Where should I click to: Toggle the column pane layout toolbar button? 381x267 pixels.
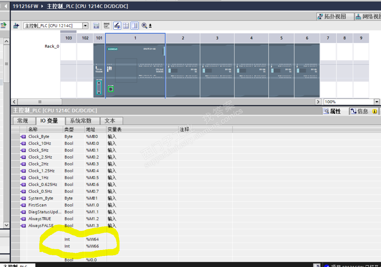pos(135,26)
